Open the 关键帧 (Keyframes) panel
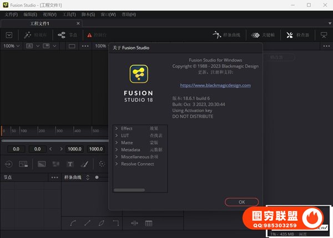This screenshot has width=333, height=238. [264, 35]
